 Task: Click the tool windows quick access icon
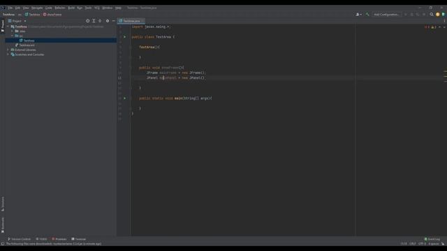coord(3,244)
